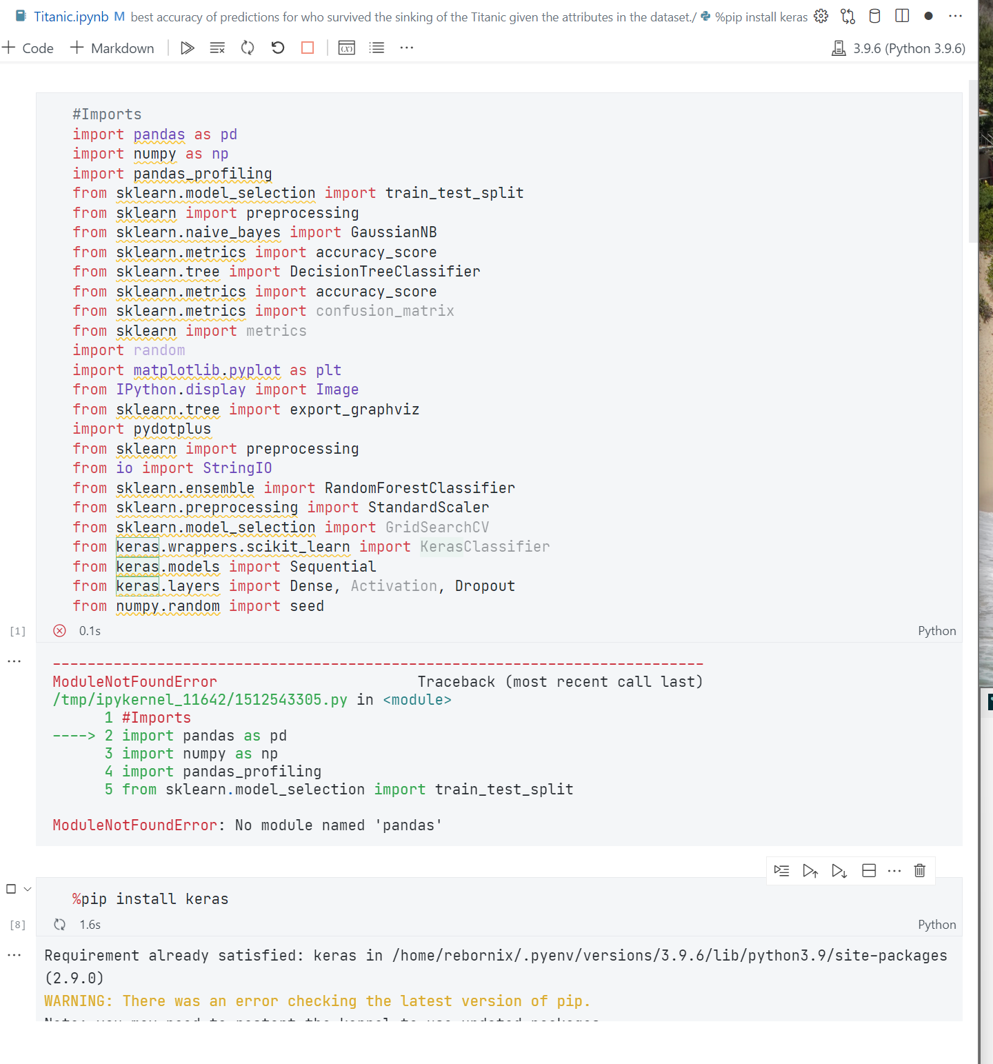Clear outputs of all cells
This screenshot has width=993, height=1064.
217,48
